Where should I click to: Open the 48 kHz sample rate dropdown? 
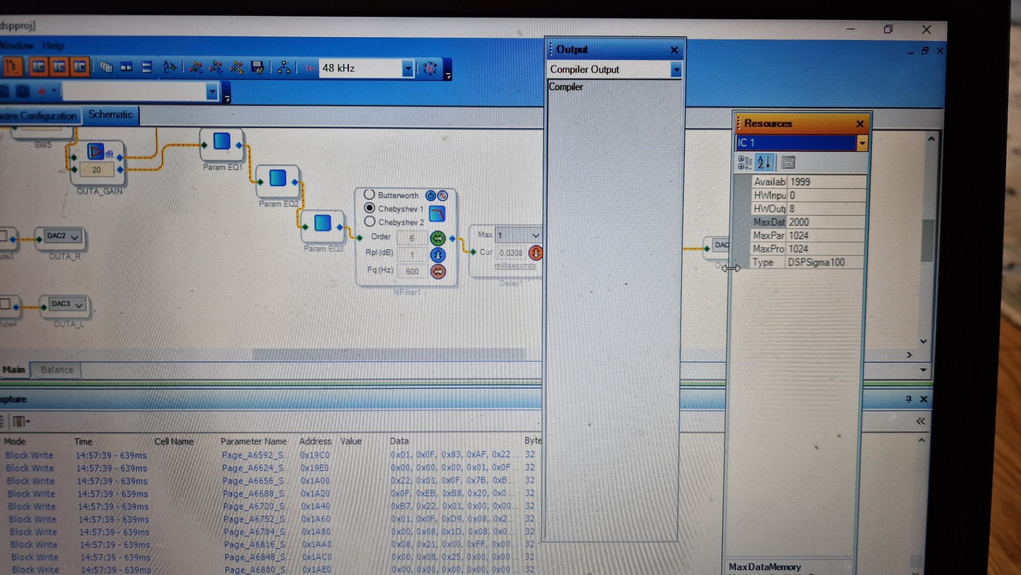pos(407,69)
